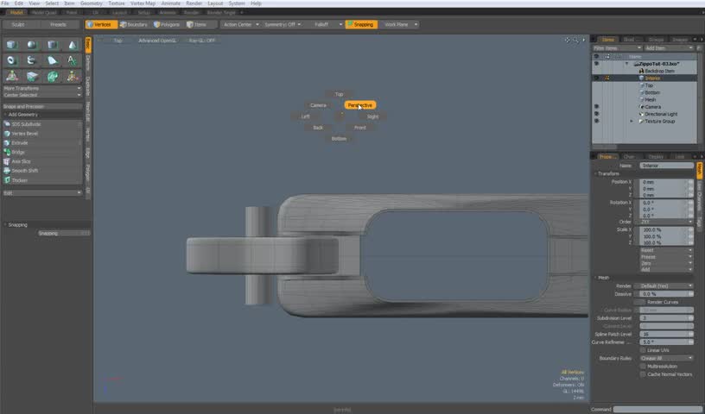
Task: Adjust the Dissolve percentage slider field
Action: (x=666, y=293)
